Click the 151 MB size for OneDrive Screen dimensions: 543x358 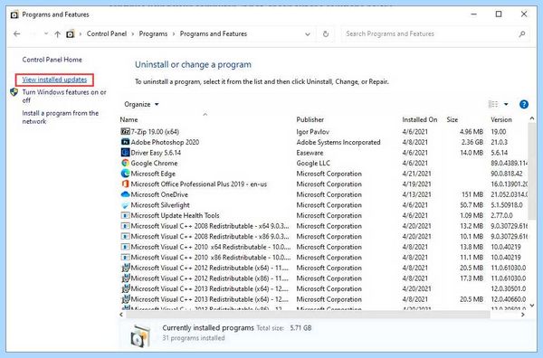472,194
